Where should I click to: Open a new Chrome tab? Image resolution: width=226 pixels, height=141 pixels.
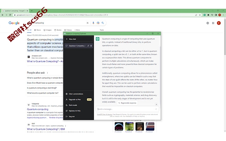point(32,11)
